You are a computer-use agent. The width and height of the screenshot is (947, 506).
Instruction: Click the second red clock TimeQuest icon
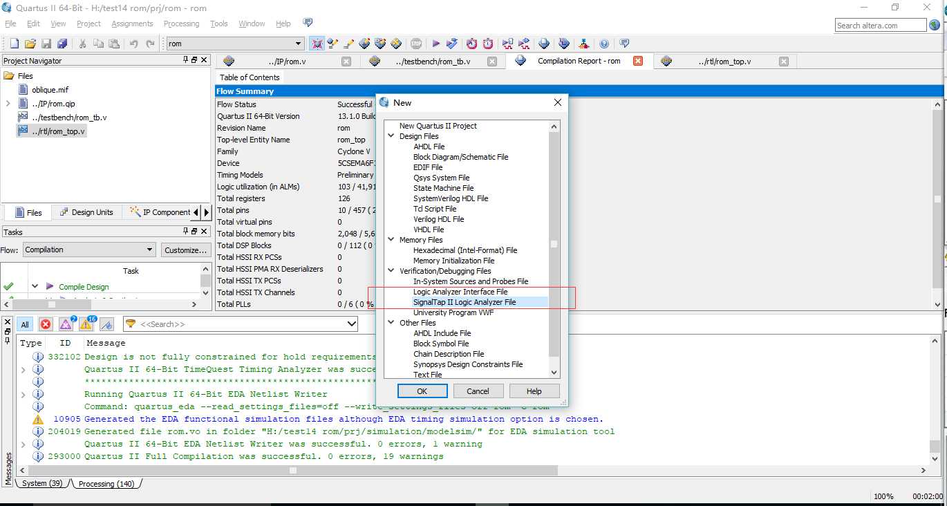pos(488,44)
